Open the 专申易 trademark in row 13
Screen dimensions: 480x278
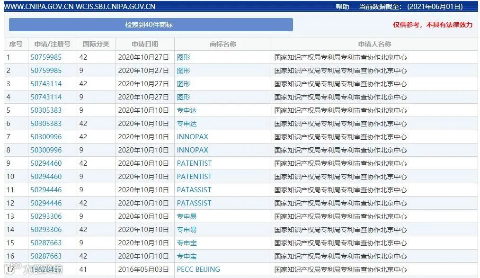click(187, 216)
